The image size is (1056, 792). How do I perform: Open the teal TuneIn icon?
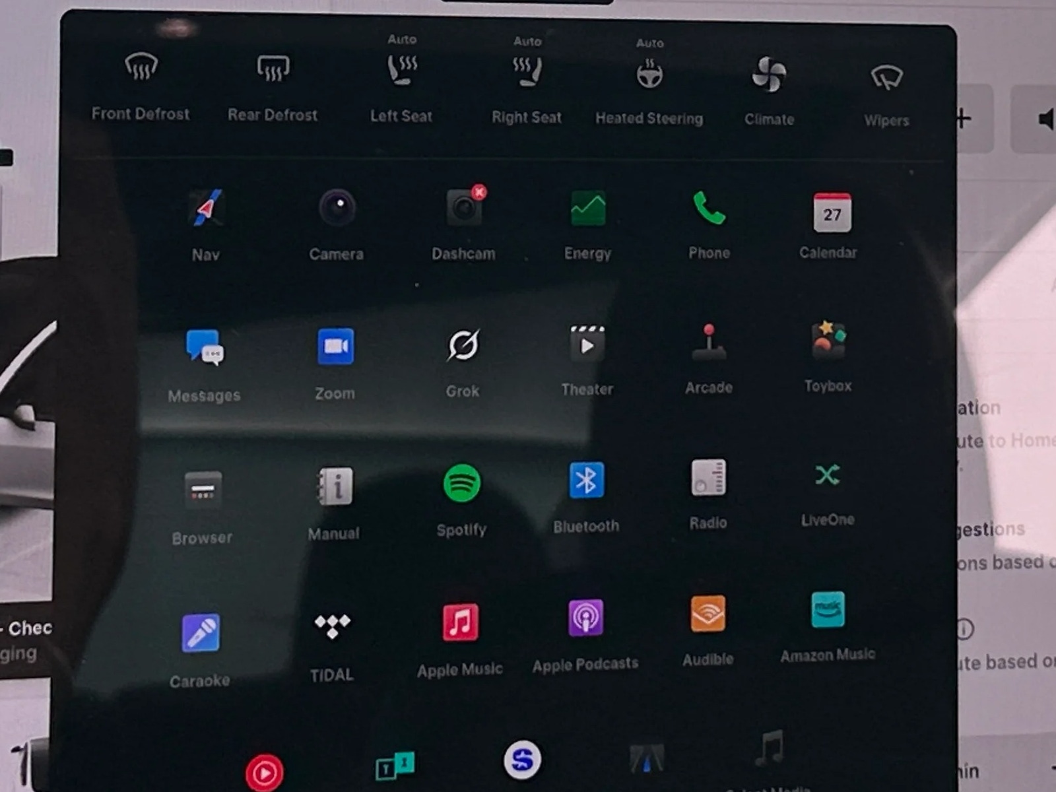[395, 766]
